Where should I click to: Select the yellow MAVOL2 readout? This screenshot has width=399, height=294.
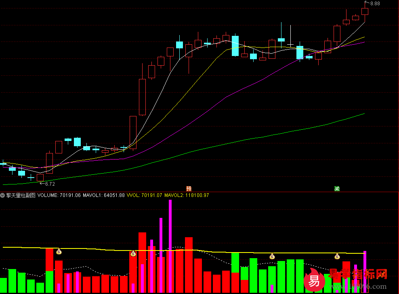(x=187, y=195)
